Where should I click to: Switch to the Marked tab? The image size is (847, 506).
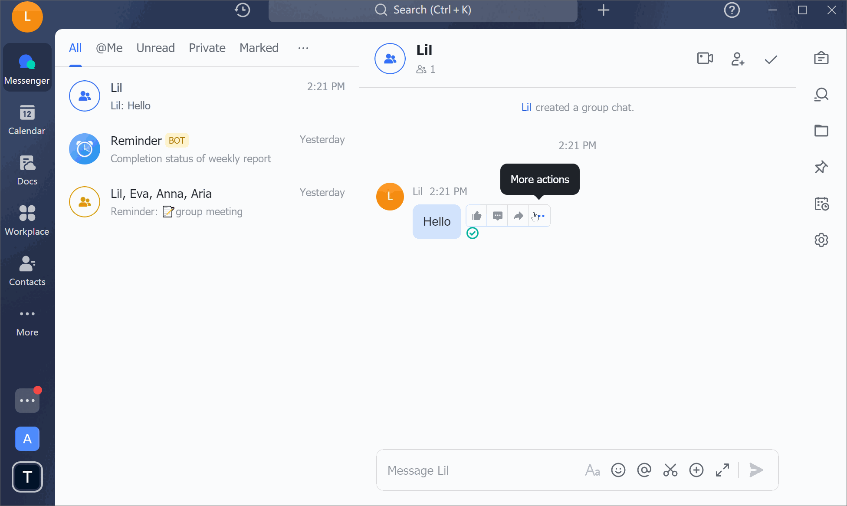[259, 48]
